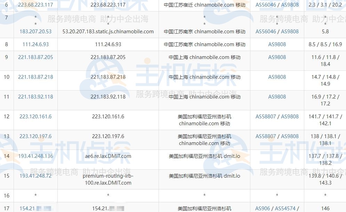Open the blue 221.183.87.218 link in hop 10
346x212 pixels.
(35, 77)
